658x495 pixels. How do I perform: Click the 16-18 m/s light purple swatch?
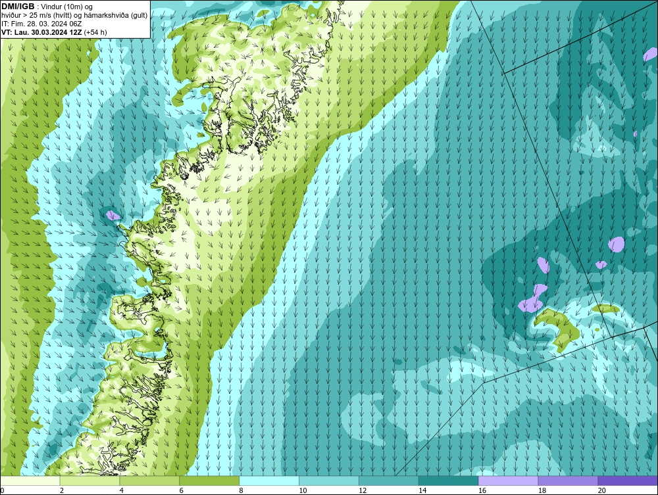click(x=508, y=481)
